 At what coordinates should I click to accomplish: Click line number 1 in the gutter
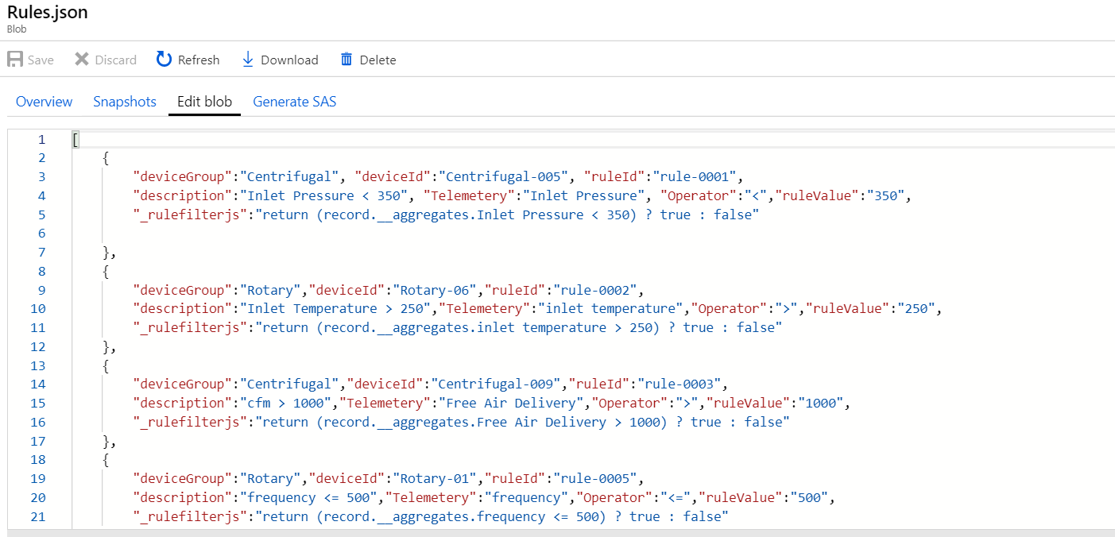tap(41, 140)
